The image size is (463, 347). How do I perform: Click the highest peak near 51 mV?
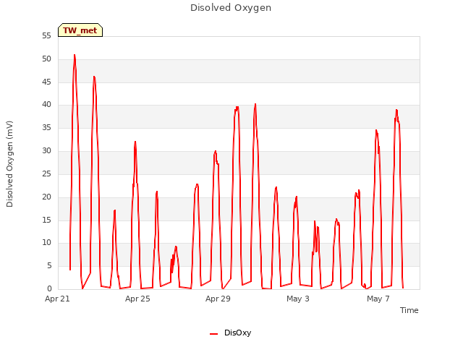click(x=75, y=55)
